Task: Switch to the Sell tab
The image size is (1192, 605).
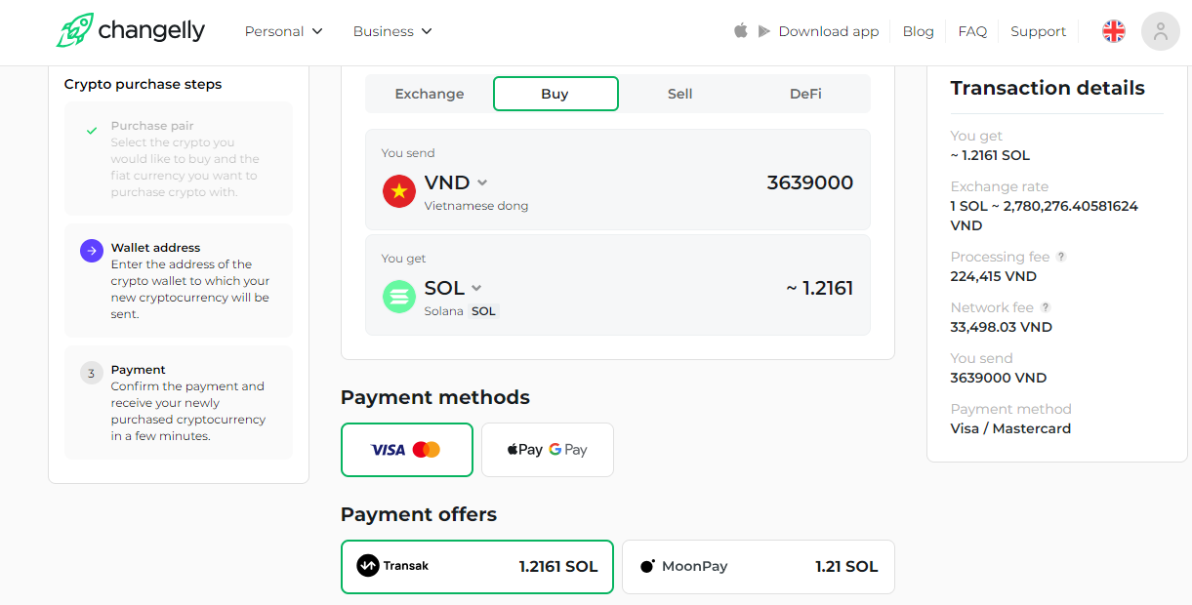Action: tap(679, 94)
